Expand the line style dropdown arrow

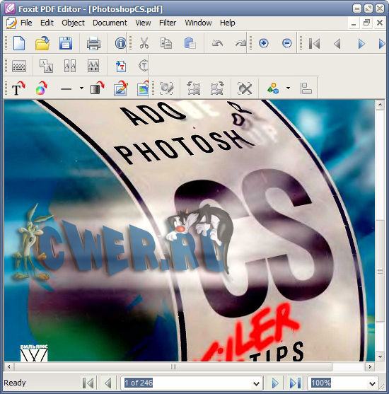click(x=81, y=88)
